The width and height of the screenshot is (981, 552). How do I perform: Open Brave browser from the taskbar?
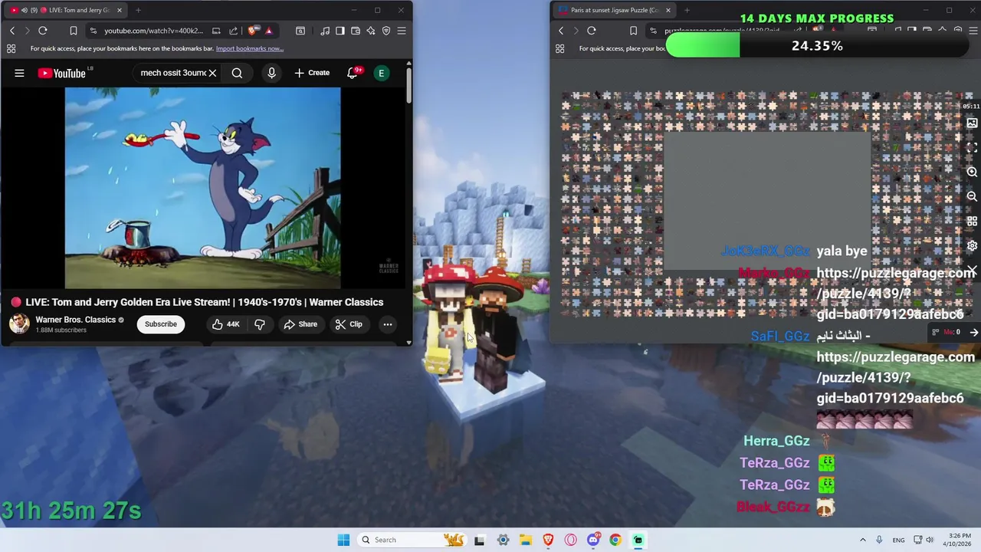pyautogui.click(x=548, y=540)
